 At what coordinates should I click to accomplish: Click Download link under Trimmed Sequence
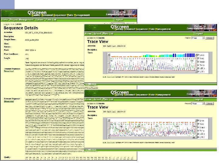point(9,71)
